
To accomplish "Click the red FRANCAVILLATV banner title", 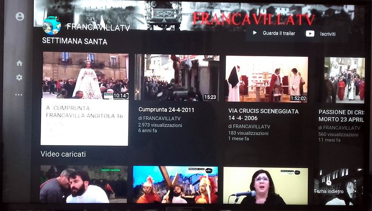I will [254, 19].
